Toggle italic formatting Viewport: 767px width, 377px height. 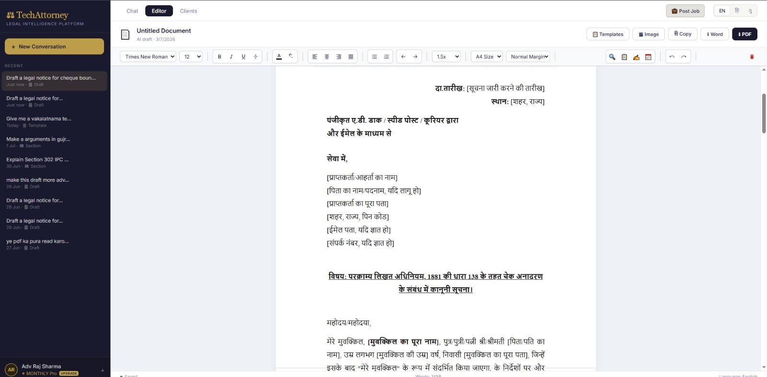point(231,57)
